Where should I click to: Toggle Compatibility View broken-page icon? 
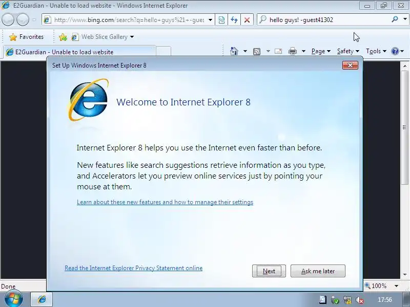pyautogui.click(x=221, y=20)
